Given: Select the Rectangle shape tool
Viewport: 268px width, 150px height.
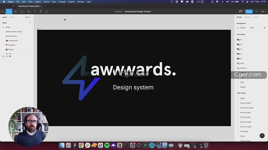Looking at the screenshot, I should tap(22, 12).
